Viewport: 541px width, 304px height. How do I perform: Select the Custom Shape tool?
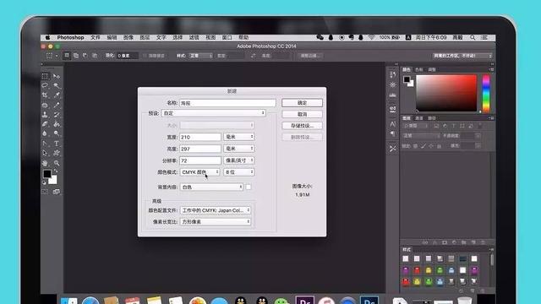(57, 153)
